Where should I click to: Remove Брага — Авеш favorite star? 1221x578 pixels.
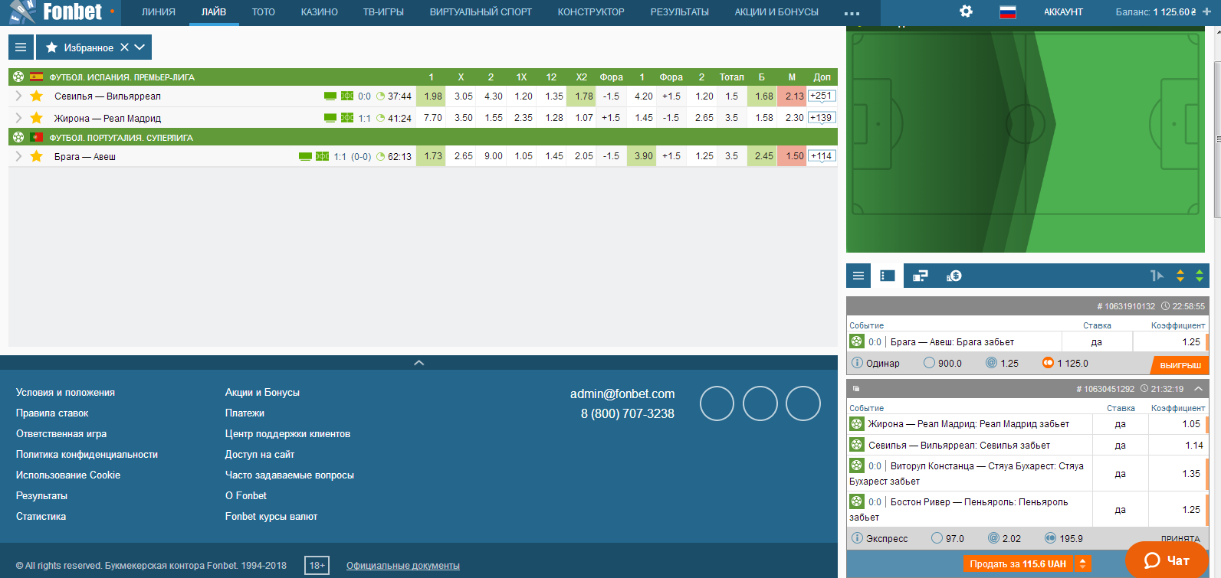point(36,156)
